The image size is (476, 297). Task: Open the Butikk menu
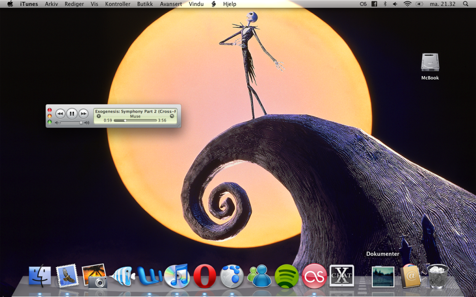145,4
